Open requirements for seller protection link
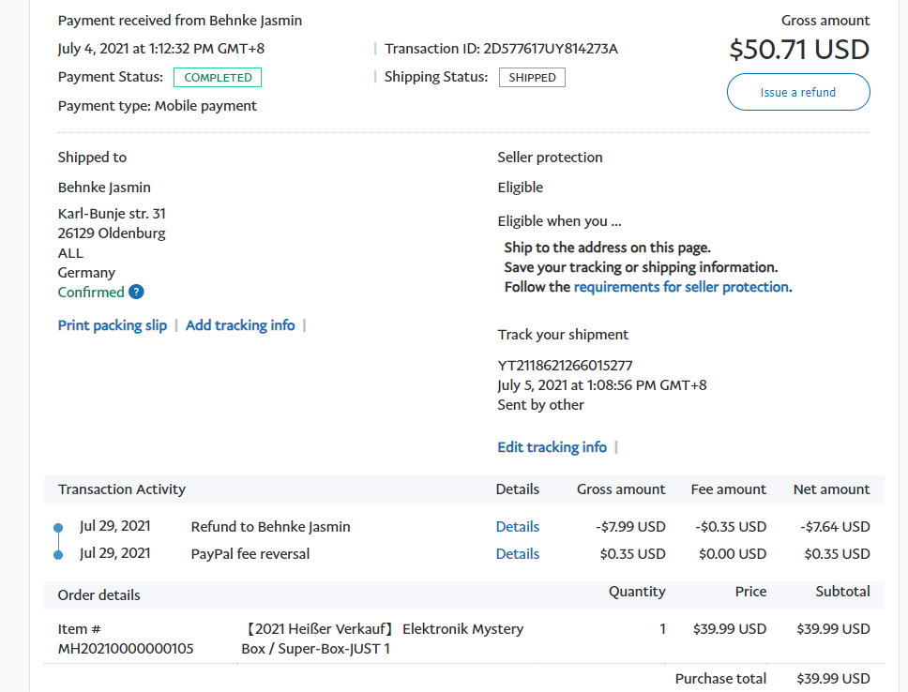Image resolution: width=908 pixels, height=692 pixels. (x=681, y=287)
